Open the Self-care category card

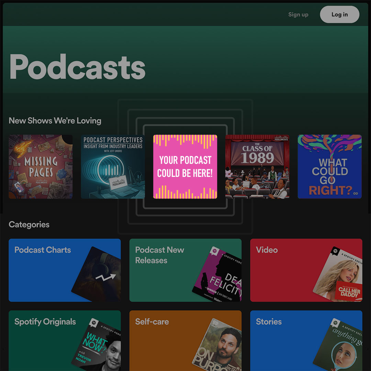185,341
